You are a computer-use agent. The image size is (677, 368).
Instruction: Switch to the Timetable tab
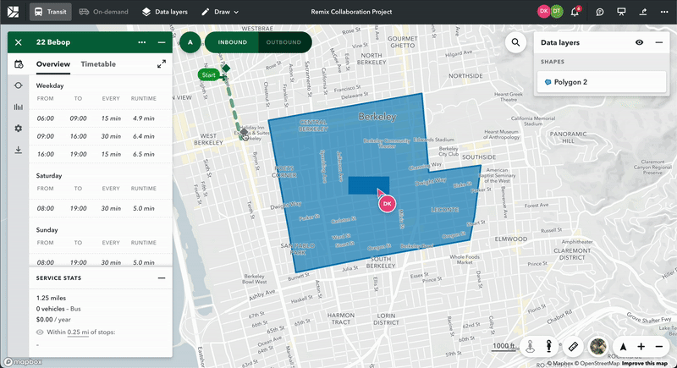click(98, 64)
